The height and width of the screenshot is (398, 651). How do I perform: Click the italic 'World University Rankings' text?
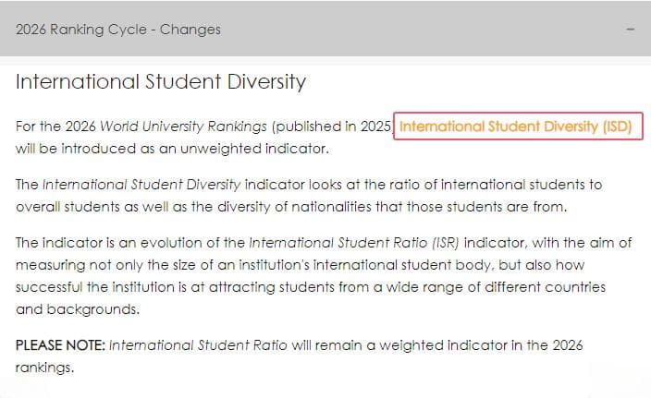(183, 126)
